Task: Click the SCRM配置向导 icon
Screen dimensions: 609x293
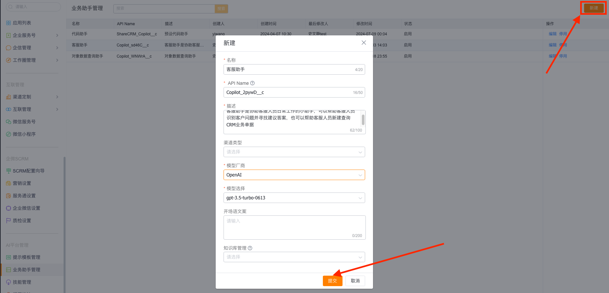Action: pyautogui.click(x=9, y=171)
